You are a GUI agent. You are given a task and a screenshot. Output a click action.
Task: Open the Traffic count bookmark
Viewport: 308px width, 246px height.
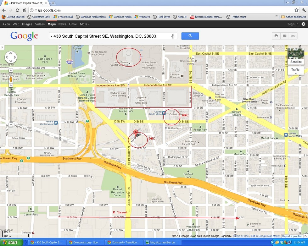click(236, 17)
